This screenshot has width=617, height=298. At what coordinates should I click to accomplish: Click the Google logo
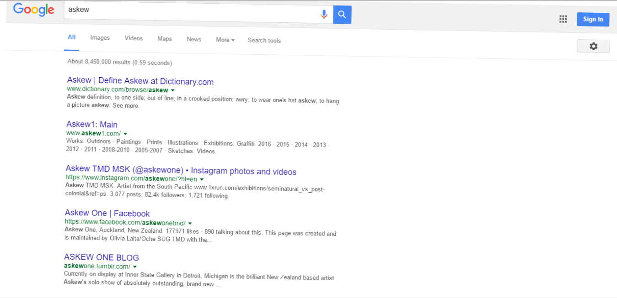[34, 10]
